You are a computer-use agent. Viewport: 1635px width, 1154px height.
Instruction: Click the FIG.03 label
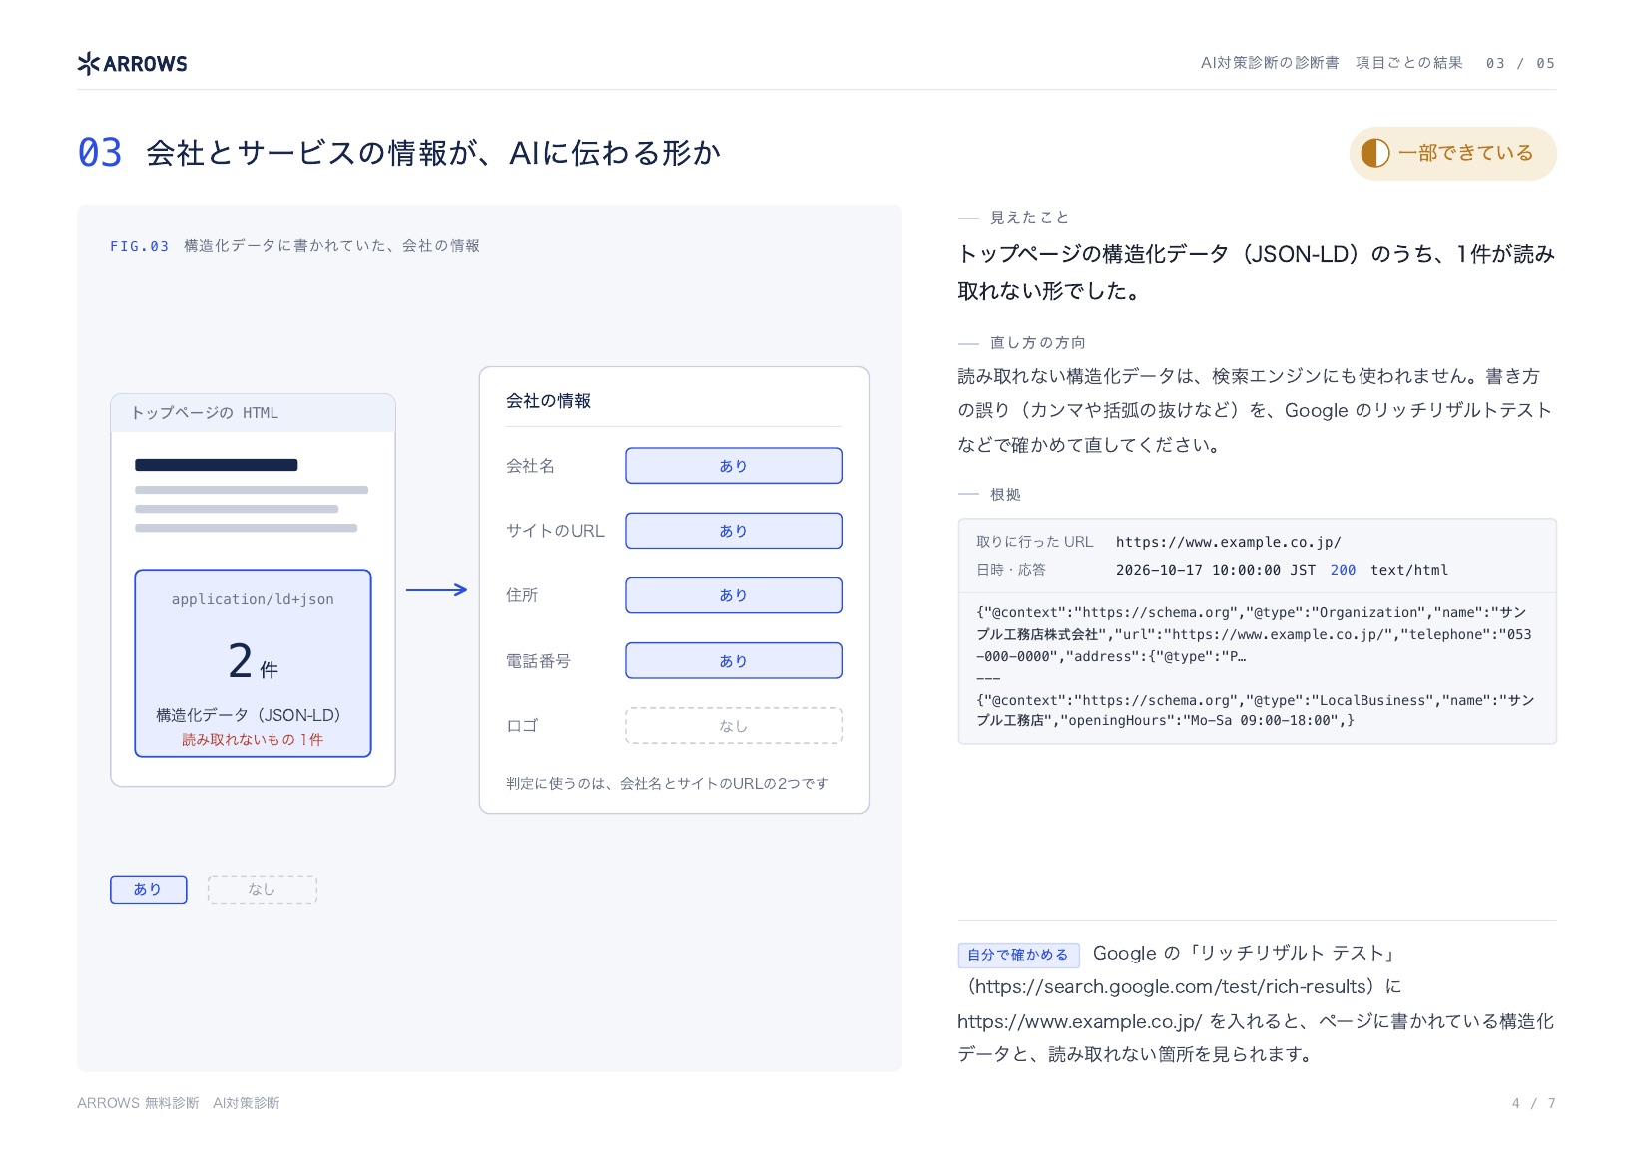point(139,246)
